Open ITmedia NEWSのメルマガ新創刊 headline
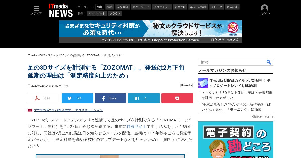 [x=240, y=83]
